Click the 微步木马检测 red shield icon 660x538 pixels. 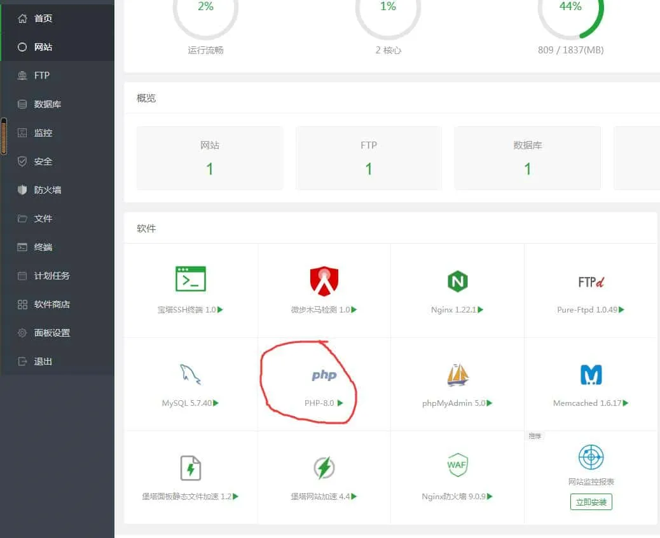coord(324,281)
